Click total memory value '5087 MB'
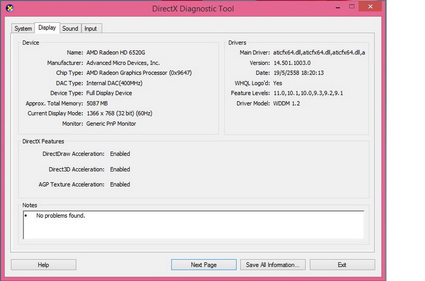425x281 pixels. [97, 103]
